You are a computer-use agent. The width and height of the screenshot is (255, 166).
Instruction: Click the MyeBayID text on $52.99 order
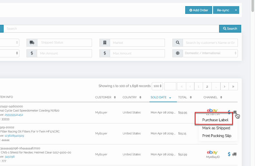tap(213, 157)
